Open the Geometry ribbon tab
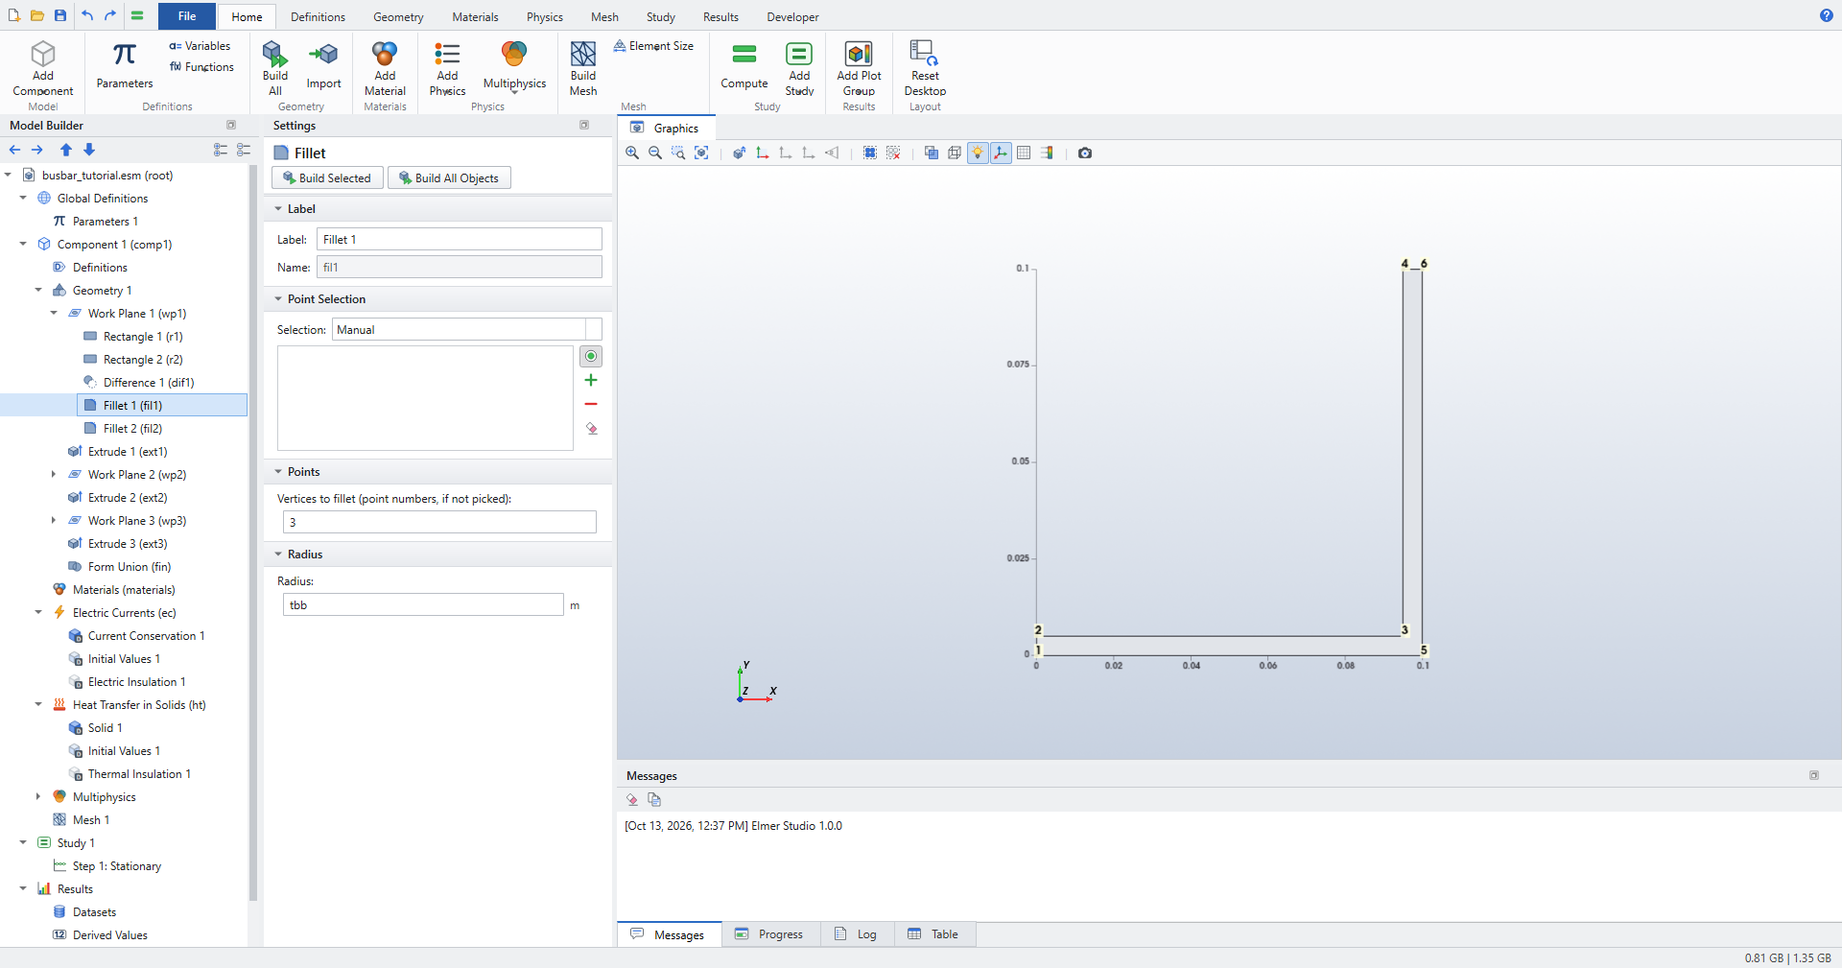 click(398, 17)
